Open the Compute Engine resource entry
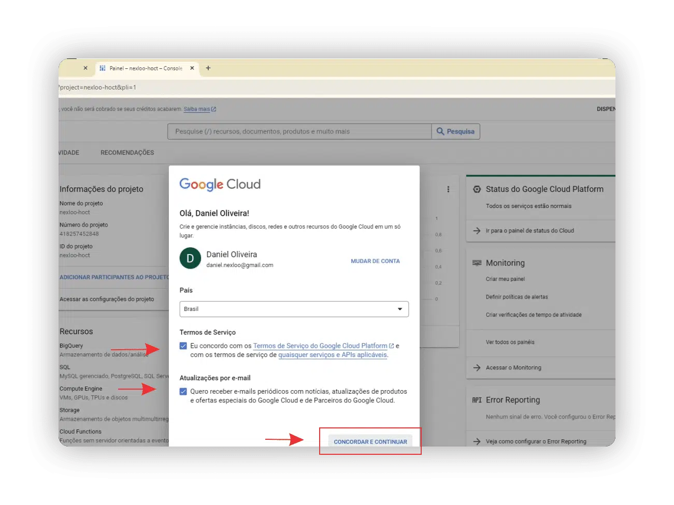The image size is (674, 505). click(x=81, y=389)
